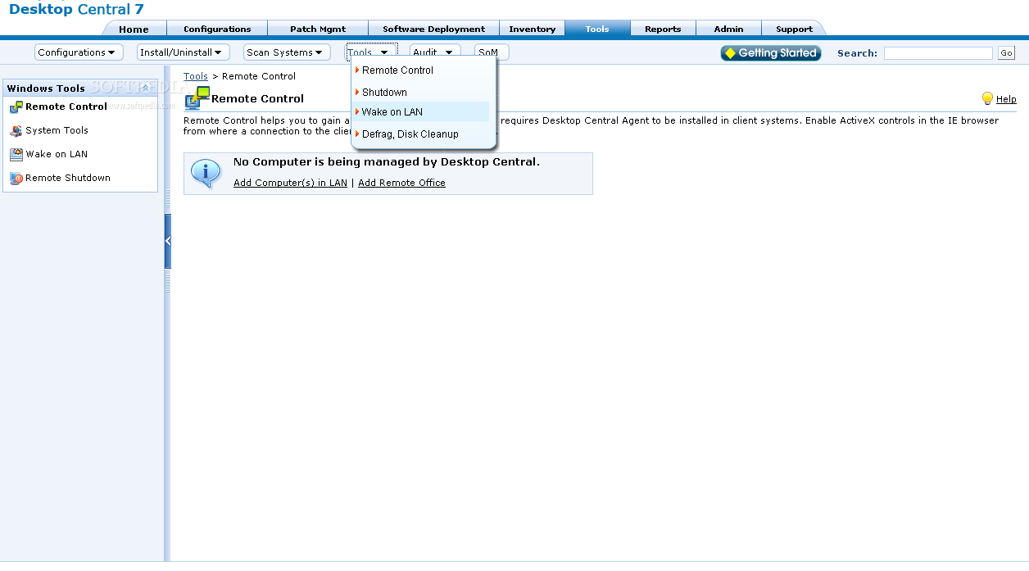Open the Configurations dropdown in the toolbar
Viewport: 1029px width, 571px height.
79,52
